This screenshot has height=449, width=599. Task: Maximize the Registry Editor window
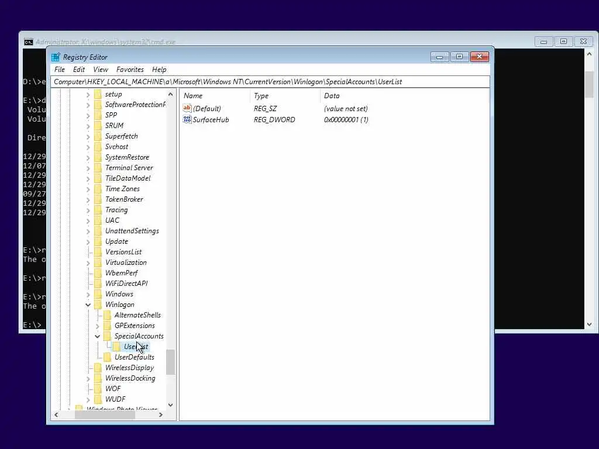click(460, 57)
